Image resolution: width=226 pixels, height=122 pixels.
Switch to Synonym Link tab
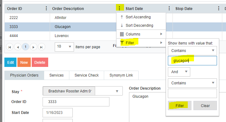121,75
